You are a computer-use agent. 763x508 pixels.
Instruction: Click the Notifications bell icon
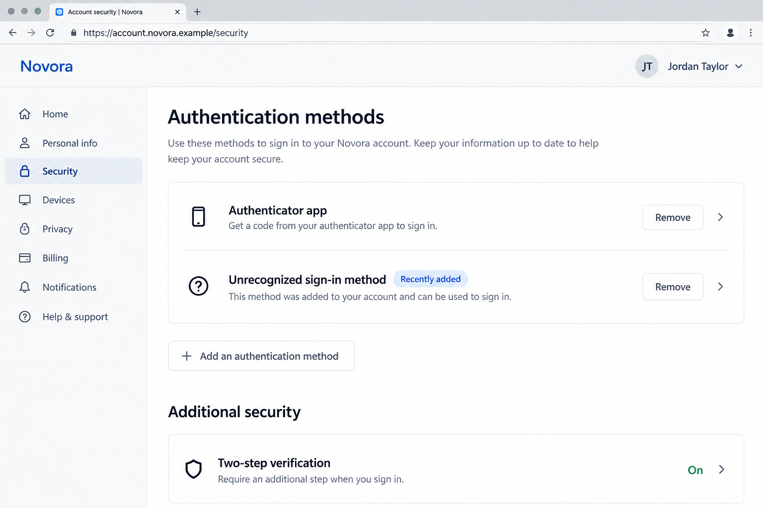25,287
